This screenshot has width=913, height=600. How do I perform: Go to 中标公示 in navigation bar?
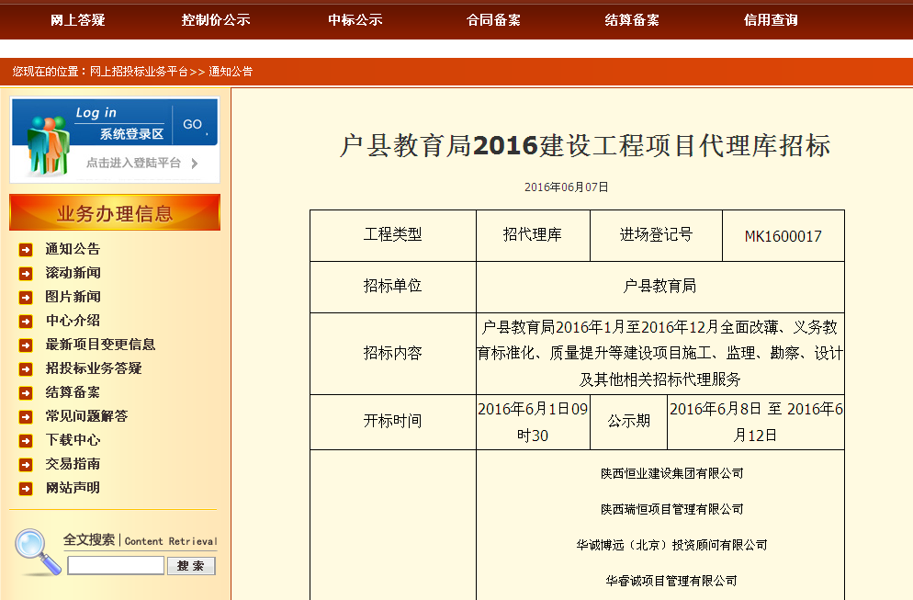(355, 19)
